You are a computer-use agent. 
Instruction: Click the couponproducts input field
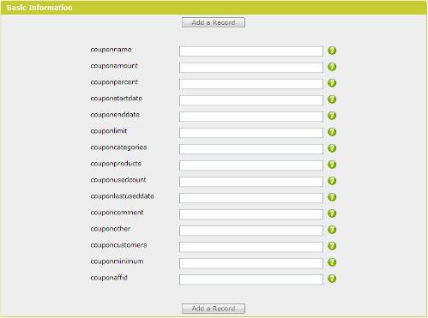[251, 165]
